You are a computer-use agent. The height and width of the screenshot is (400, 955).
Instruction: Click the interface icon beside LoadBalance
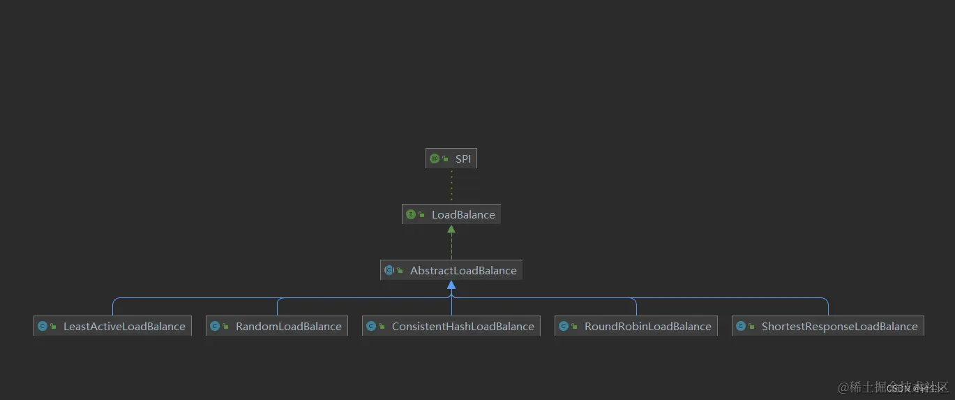pos(411,214)
